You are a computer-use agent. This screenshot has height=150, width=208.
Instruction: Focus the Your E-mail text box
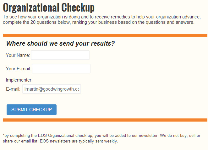click(x=61, y=69)
